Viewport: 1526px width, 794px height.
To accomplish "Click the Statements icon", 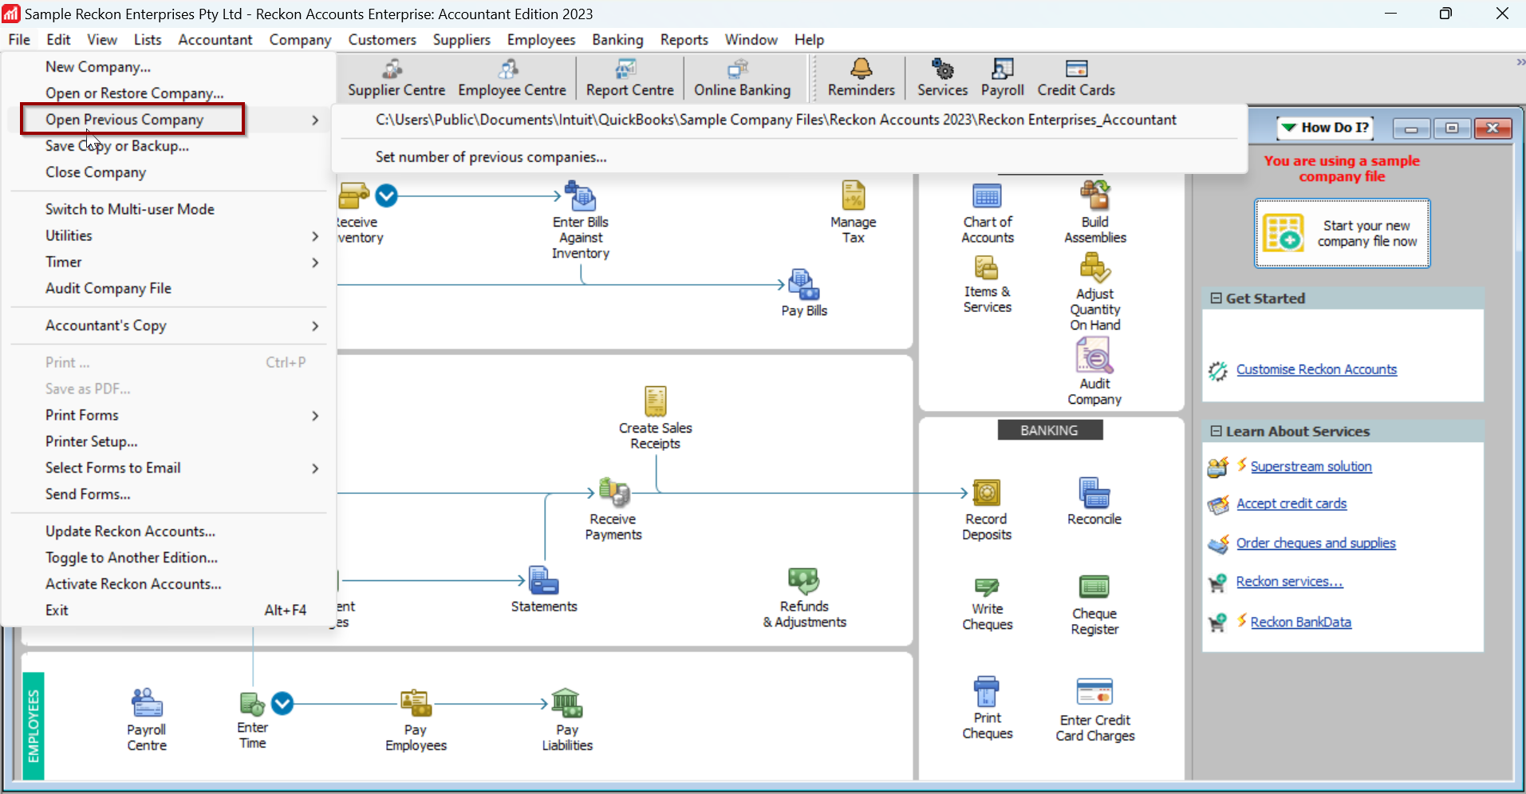I will coord(544,581).
